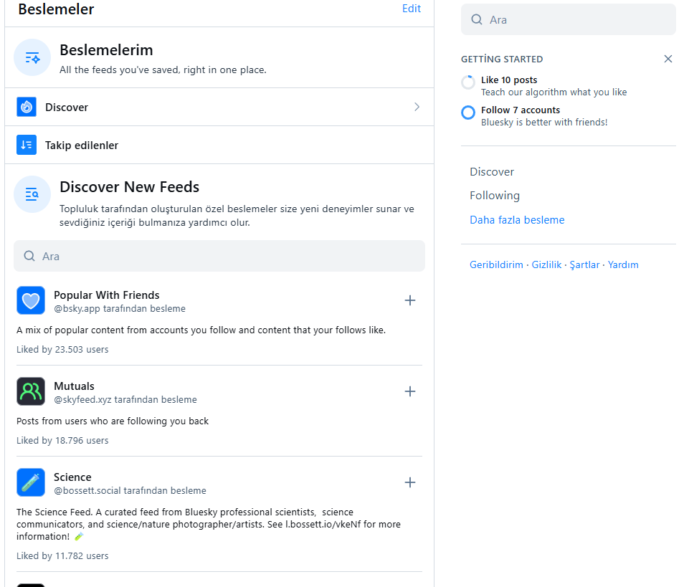Viewport: 684px width, 587px height.
Task: Expand Discover row with chevron arrow
Action: 417,107
